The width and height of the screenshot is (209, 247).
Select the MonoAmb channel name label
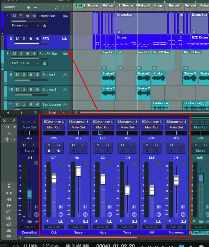(176, 232)
